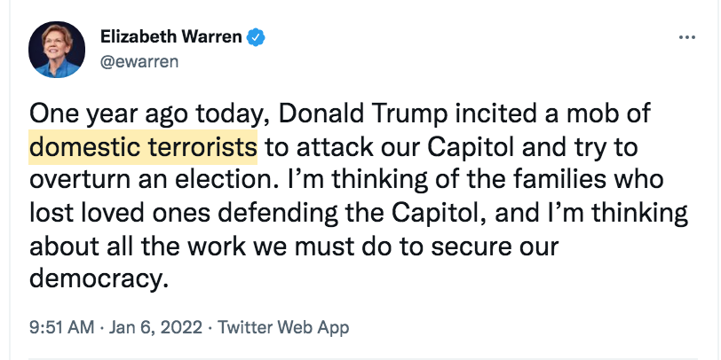Click the word "democracy" ending the tweet
Image resolution: width=721 pixels, height=360 pixels.
(x=96, y=278)
